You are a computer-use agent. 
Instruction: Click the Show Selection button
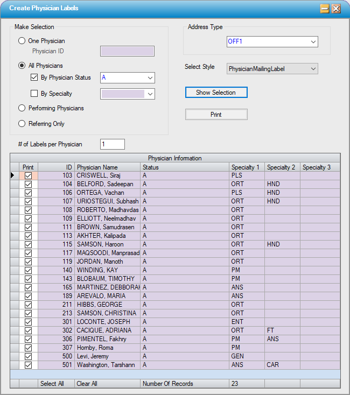tap(216, 93)
